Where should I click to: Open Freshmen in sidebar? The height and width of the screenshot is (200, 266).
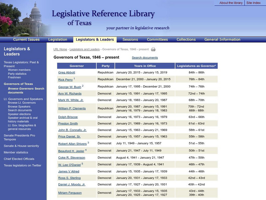[x=14, y=77]
